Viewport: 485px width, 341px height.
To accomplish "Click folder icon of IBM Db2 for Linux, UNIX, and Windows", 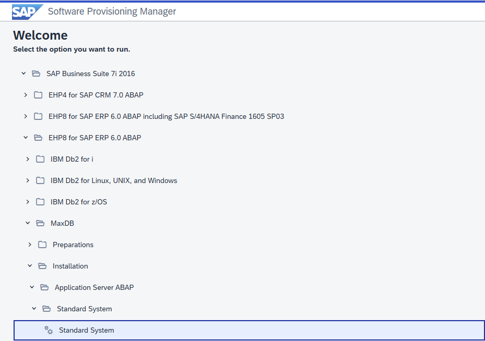I will 40,180.
